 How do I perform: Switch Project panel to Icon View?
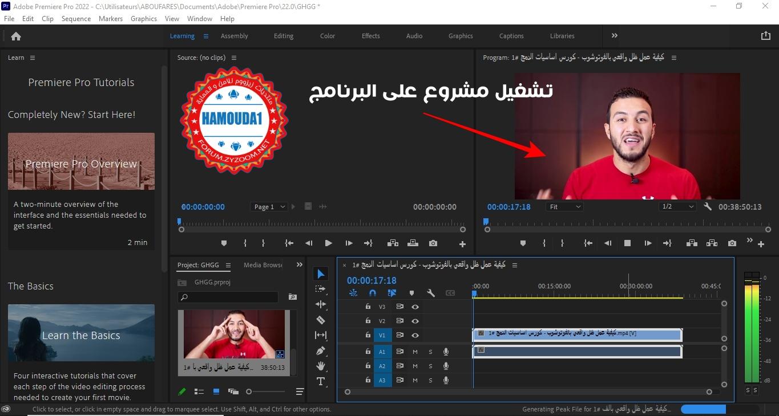pos(216,391)
